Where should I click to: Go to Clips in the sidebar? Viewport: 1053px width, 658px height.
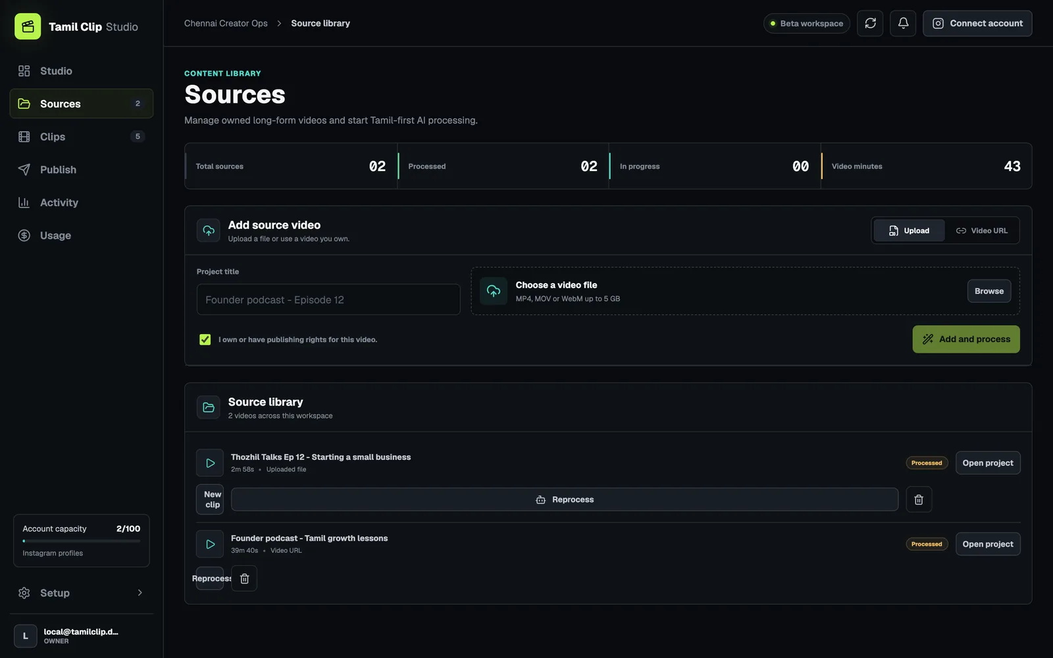coord(82,136)
